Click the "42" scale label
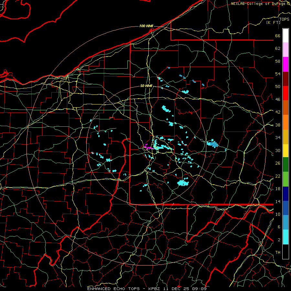Image resolution: width=291 pixels, height=291 pixels. pos(278,112)
